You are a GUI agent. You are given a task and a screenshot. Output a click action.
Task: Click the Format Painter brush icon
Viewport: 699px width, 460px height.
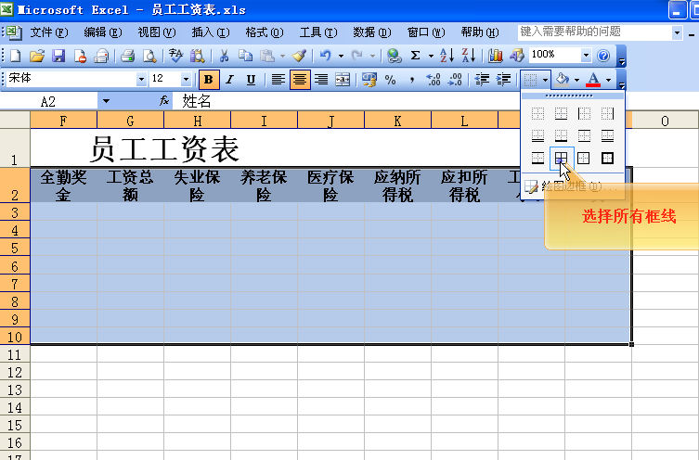coord(299,56)
